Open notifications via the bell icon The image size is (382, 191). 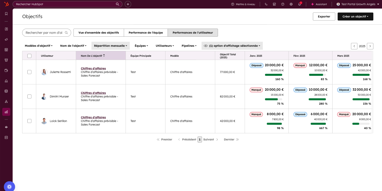click(x=299, y=4)
